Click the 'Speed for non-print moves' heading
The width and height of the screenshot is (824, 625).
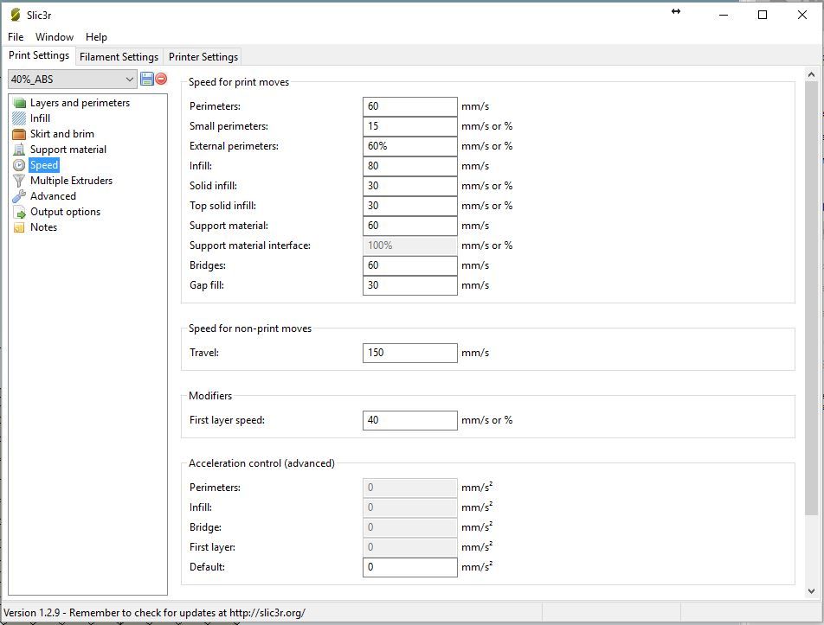point(250,328)
